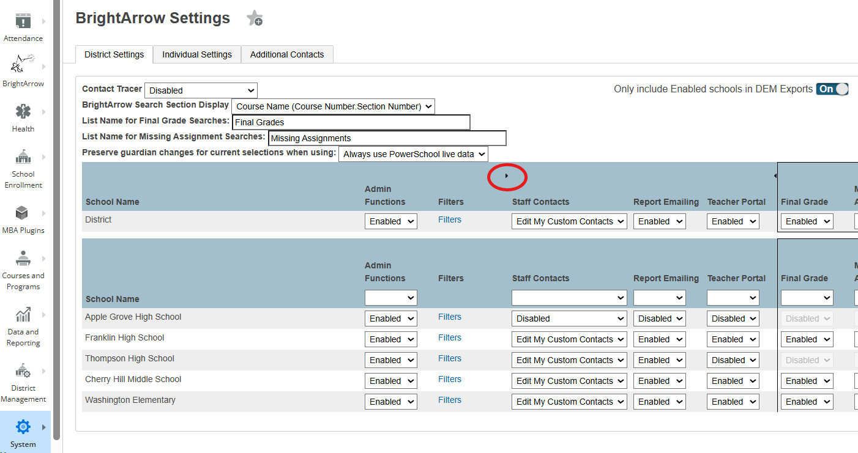Open District Final Grade dropdown
The width and height of the screenshot is (858, 453).
point(807,221)
